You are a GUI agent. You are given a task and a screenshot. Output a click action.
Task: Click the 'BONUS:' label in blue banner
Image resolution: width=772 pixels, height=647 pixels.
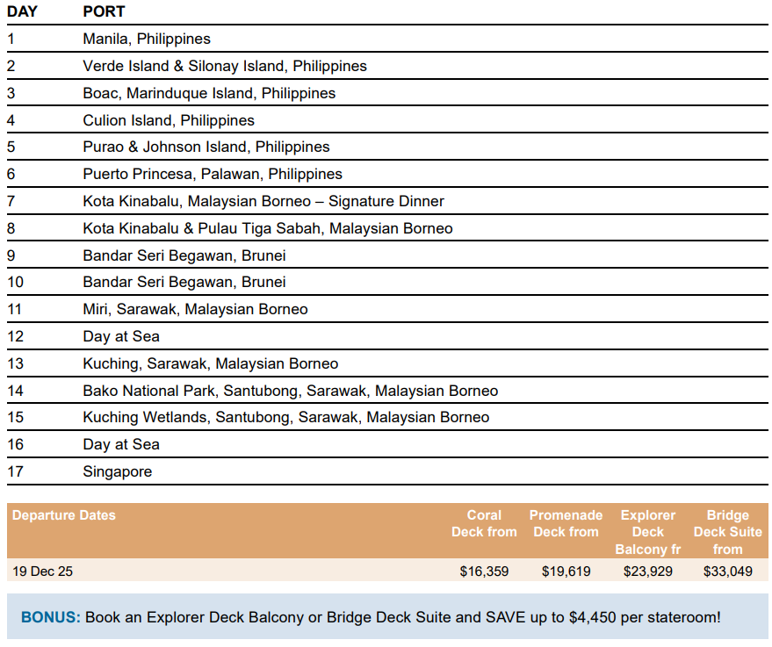point(51,617)
